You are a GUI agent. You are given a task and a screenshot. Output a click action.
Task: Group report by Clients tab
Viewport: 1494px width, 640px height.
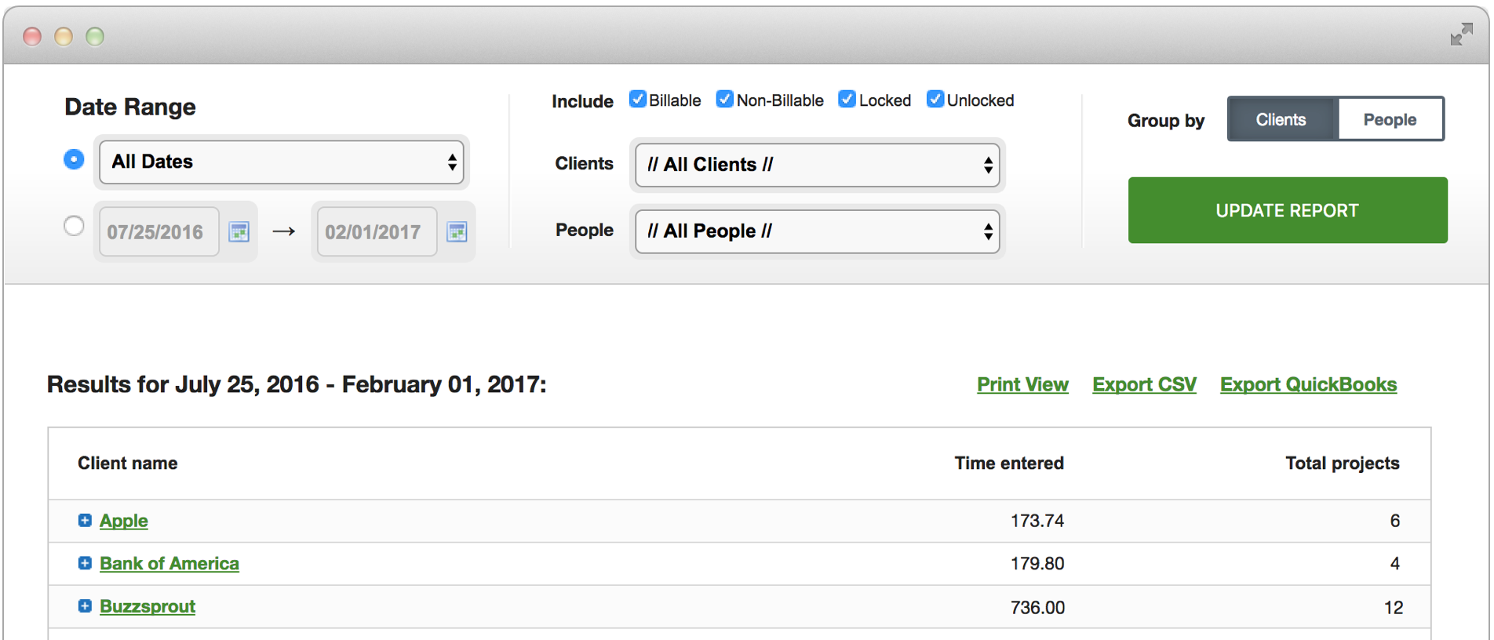pos(1281,120)
